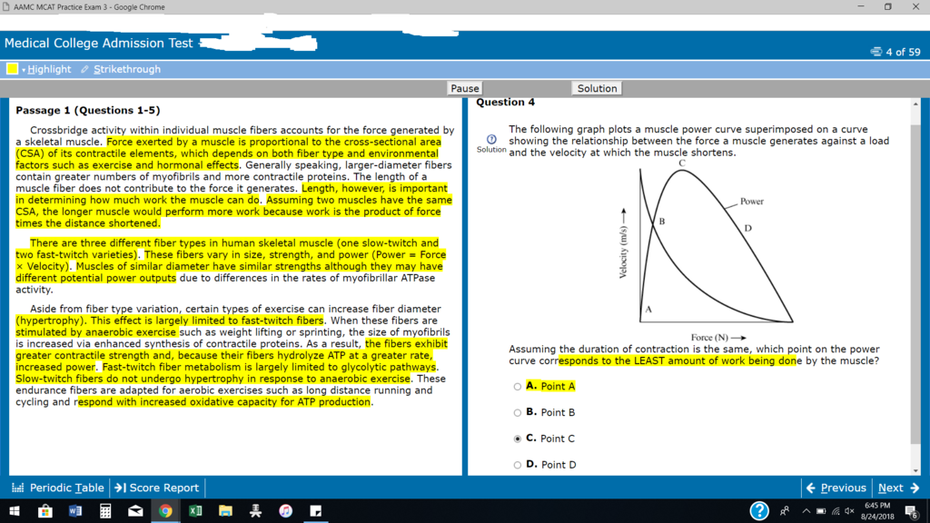Open the highlight color dropdown arrow
Screen dimensions: 930x523
click(24, 70)
